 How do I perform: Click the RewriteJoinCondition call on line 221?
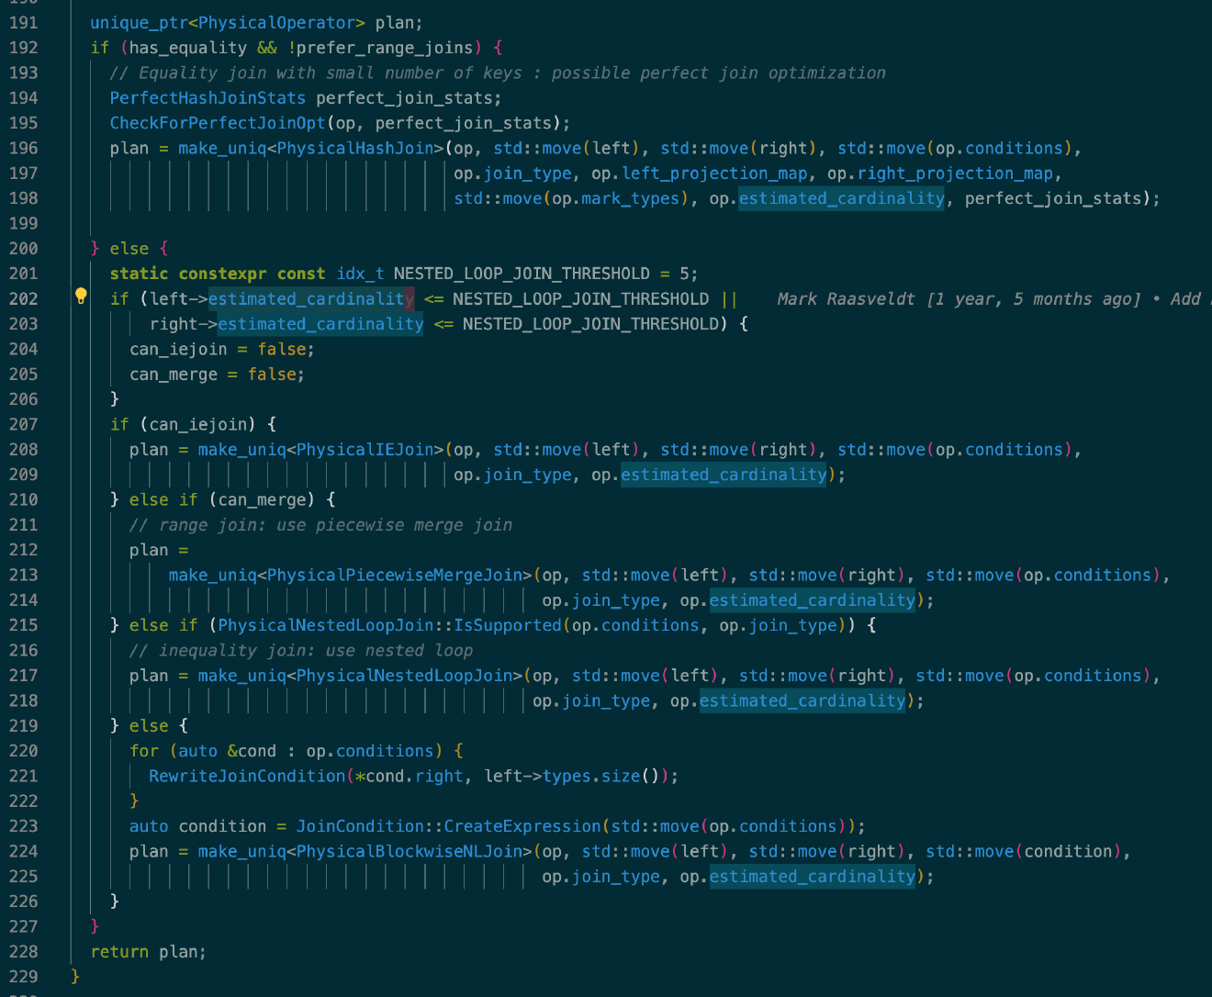(246, 776)
